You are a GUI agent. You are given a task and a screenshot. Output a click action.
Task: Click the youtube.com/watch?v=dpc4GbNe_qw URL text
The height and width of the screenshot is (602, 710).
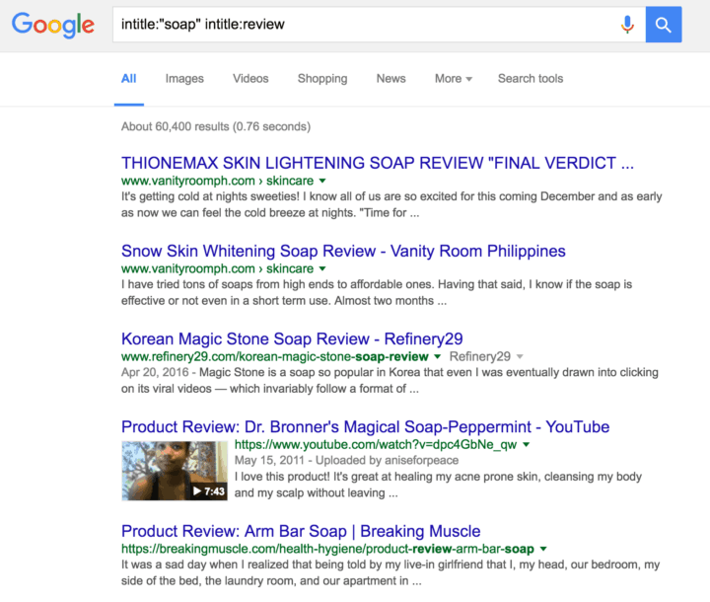376,445
